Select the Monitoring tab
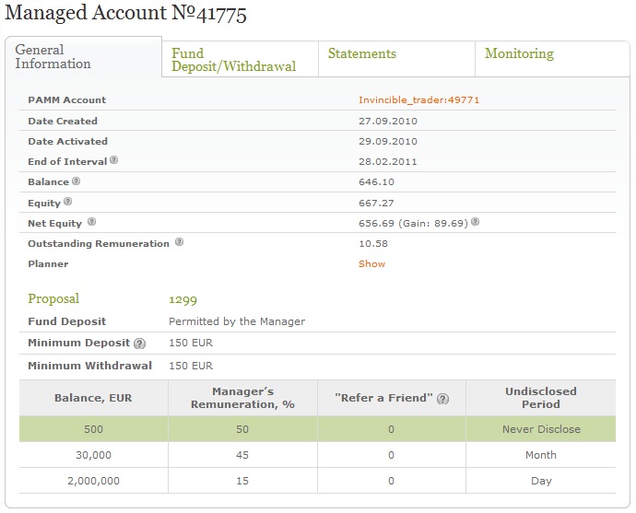Image resolution: width=636 pixels, height=513 pixels. click(519, 53)
